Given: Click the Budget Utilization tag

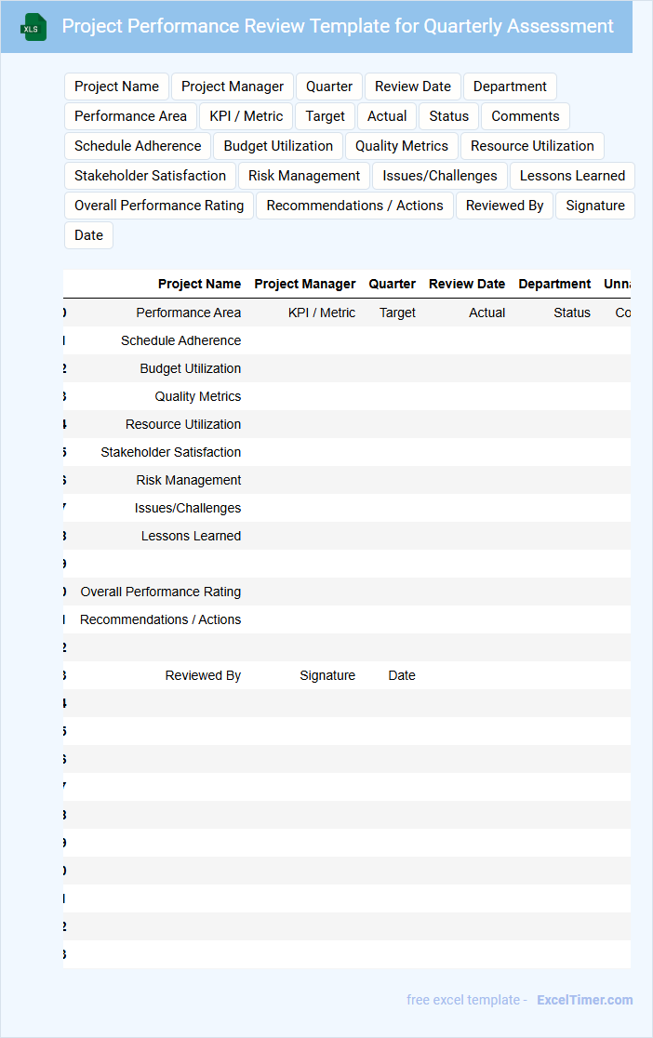Looking at the screenshot, I should 278,146.
